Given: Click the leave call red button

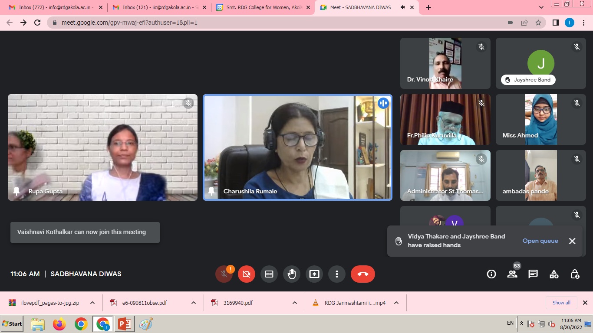Looking at the screenshot, I should click(362, 274).
